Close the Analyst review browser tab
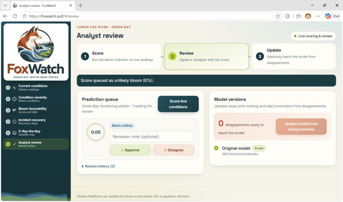The height and width of the screenshot is (202, 343). pos(71,6)
